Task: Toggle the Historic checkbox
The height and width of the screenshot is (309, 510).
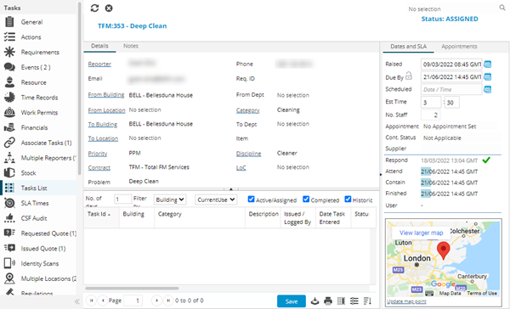Action: 348,199
